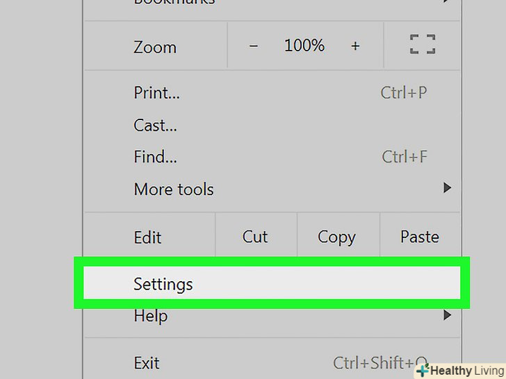Screen dimensions: 506x379
Task: Open Find... from the menu
Action: point(156,157)
